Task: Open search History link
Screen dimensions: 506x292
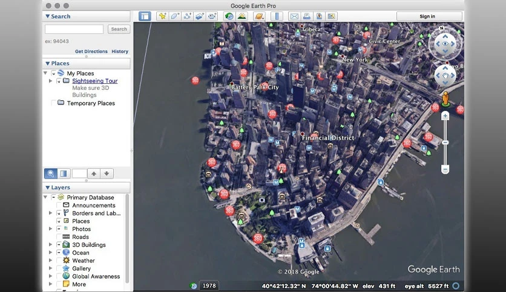Action: 120,51
